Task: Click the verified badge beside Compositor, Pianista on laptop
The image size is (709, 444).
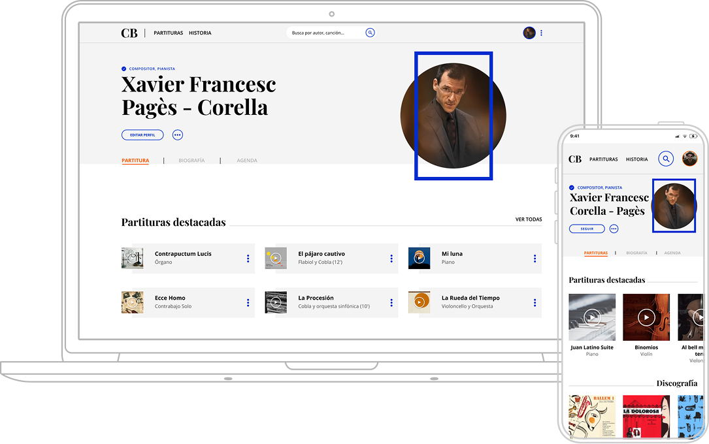Action: coord(124,69)
